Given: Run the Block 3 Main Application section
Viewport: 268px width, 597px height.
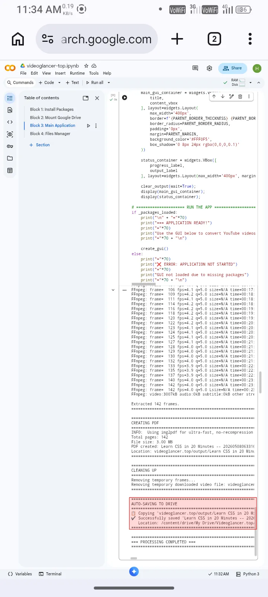Looking at the screenshot, I should coord(88,126).
